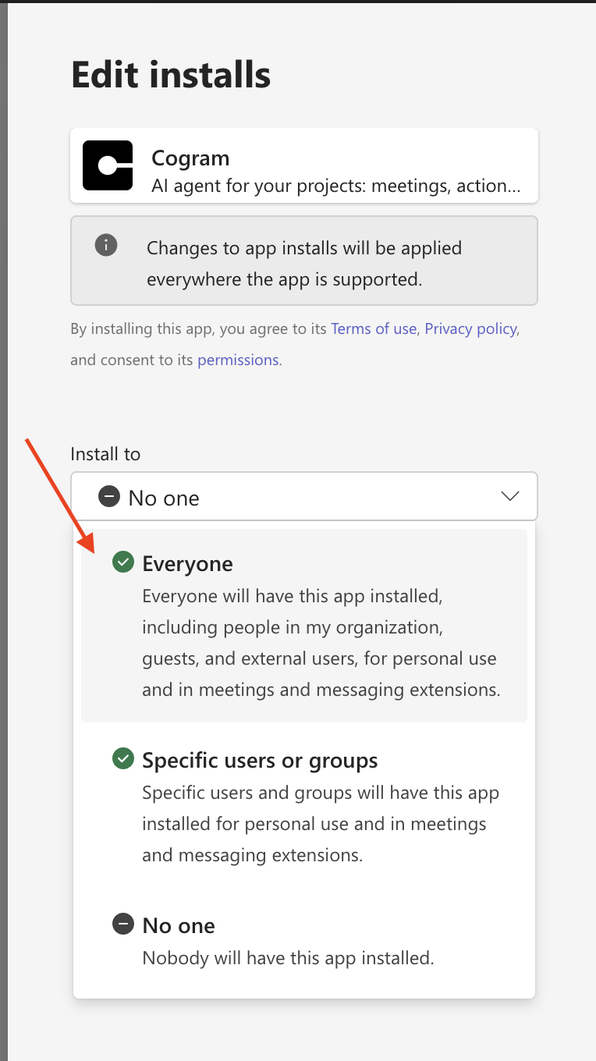
Task: Expand the Install to dropdown chevron
Action: coord(510,496)
